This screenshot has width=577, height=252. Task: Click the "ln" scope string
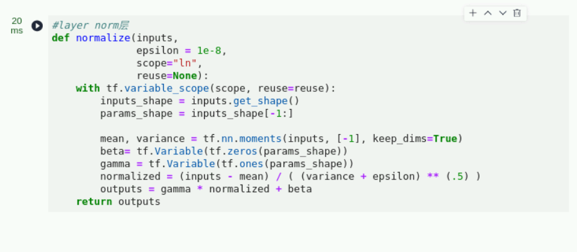185,63
